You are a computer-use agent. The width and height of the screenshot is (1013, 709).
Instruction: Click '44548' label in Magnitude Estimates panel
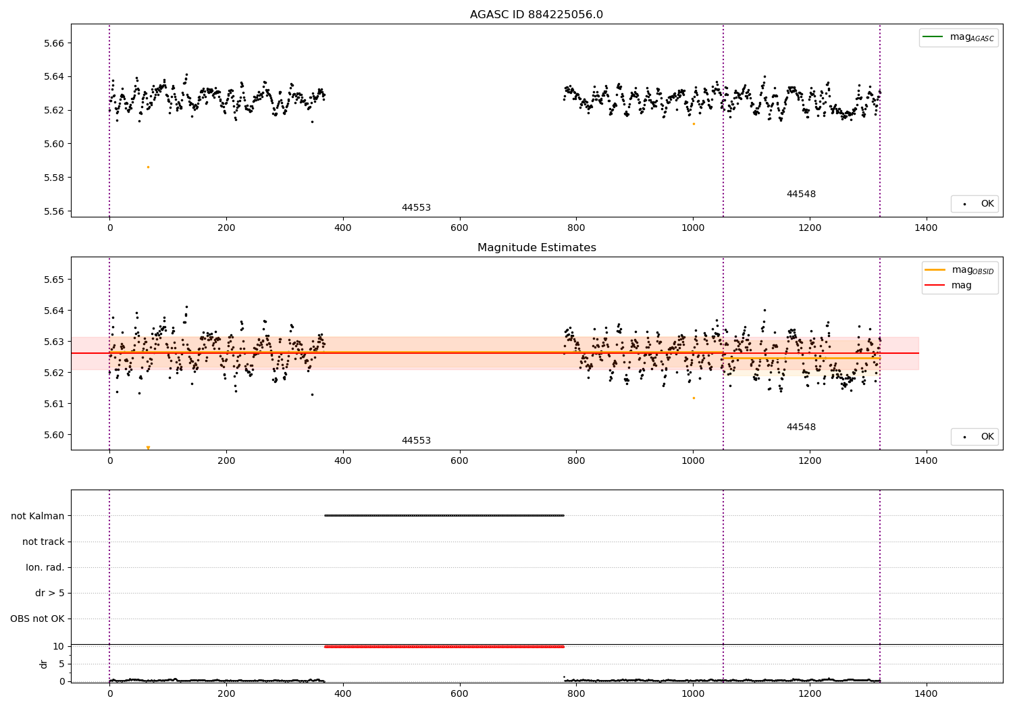801,427
